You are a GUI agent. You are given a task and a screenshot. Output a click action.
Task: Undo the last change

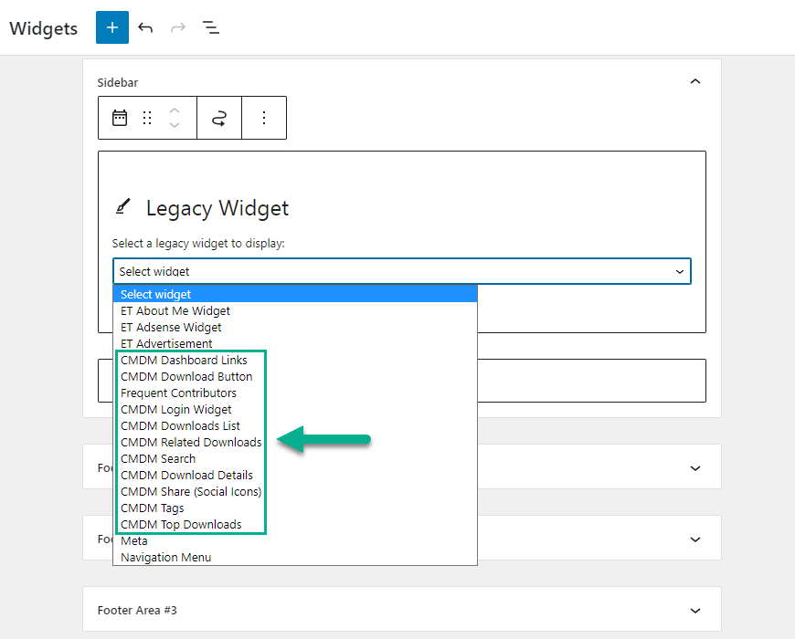pos(145,27)
